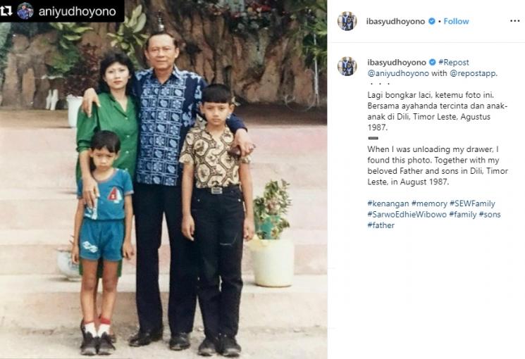Image resolution: width=525 pixels, height=359 pixels.
Task: Click the aniyudhoyono name on the photo banner
Action: (x=78, y=12)
